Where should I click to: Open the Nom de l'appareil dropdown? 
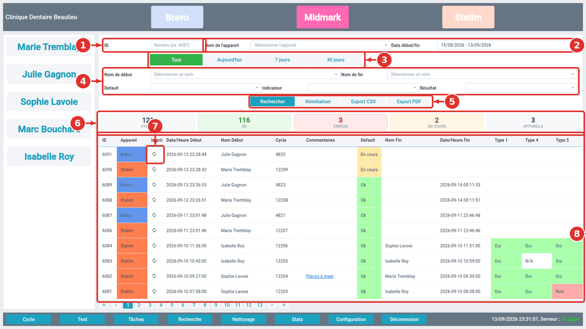[320, 45]
